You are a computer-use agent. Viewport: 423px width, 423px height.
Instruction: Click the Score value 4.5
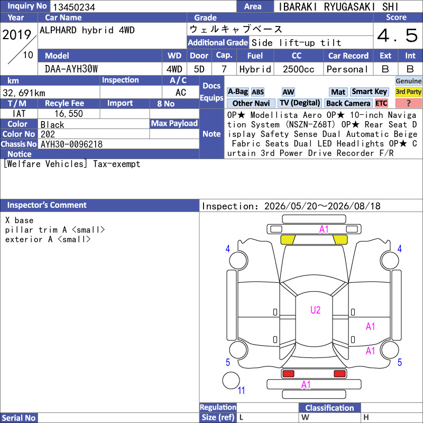(398, 35)
